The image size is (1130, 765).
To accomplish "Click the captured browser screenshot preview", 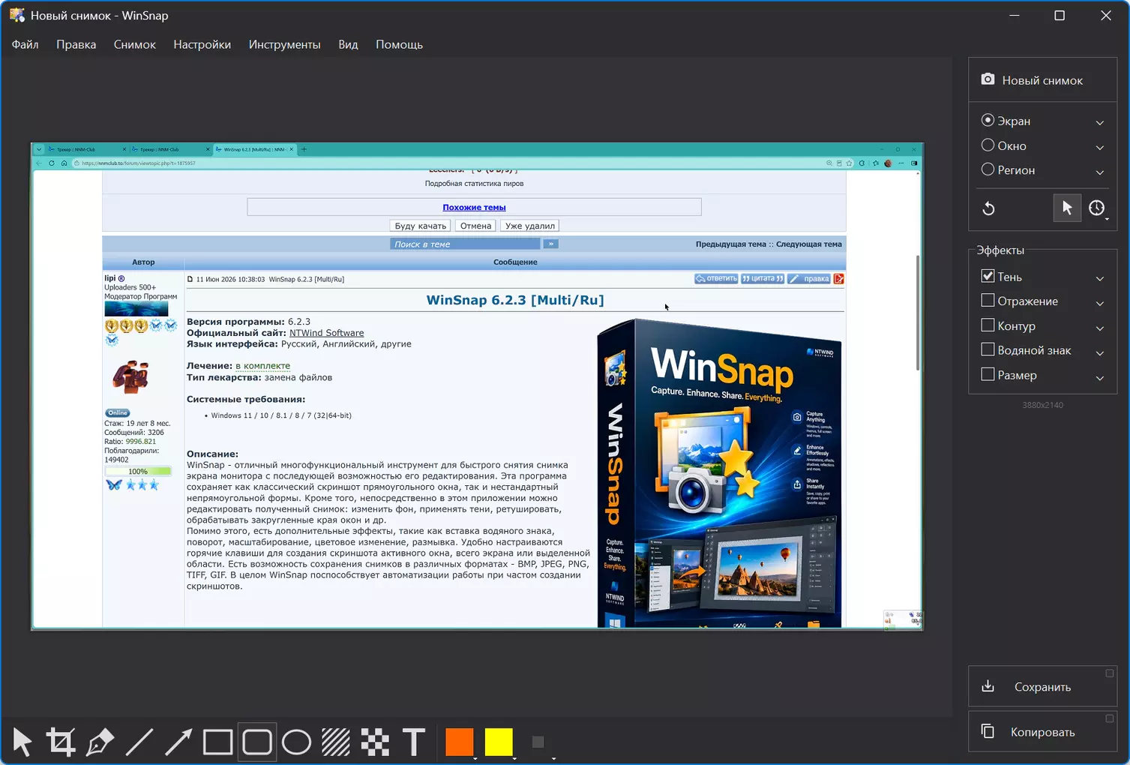I will [477, 385].
